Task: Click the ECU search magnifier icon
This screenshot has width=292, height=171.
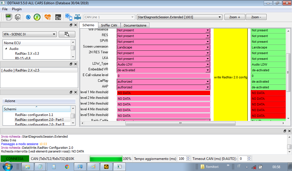Action: click(x=67, y=34)
